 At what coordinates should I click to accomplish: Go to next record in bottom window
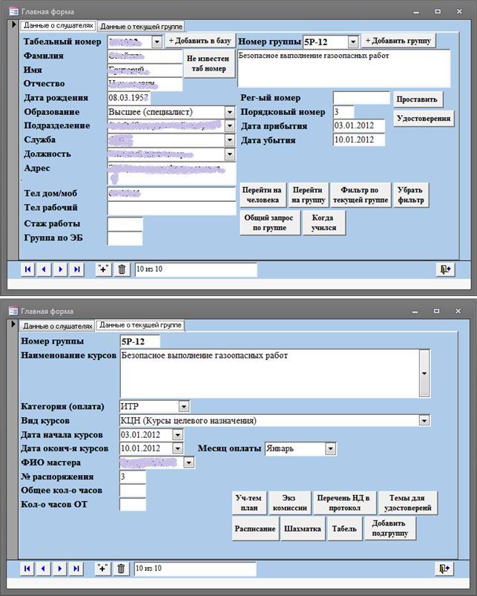point(59,569)
